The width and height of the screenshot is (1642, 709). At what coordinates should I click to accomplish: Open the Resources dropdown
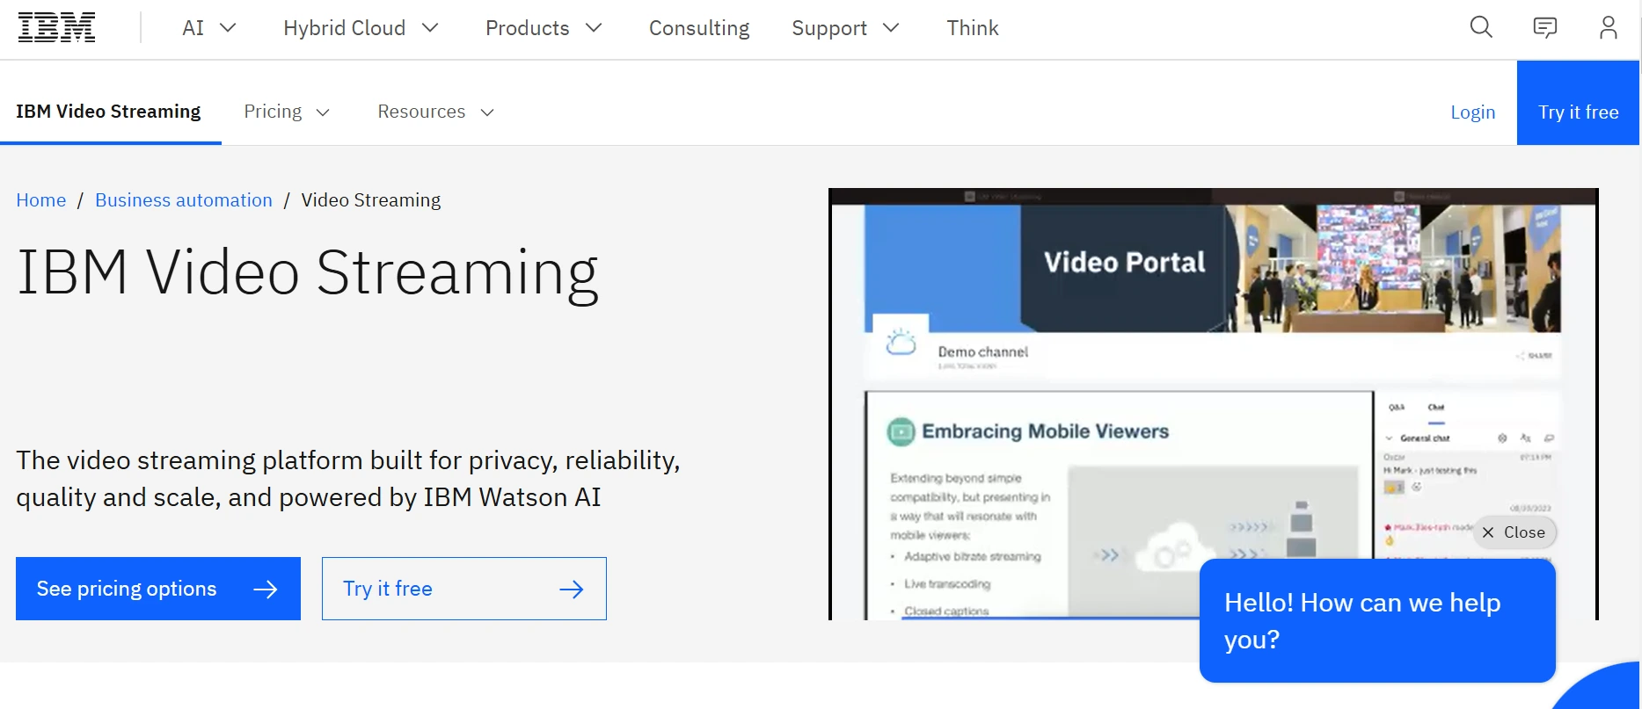[x=436, y=112]
